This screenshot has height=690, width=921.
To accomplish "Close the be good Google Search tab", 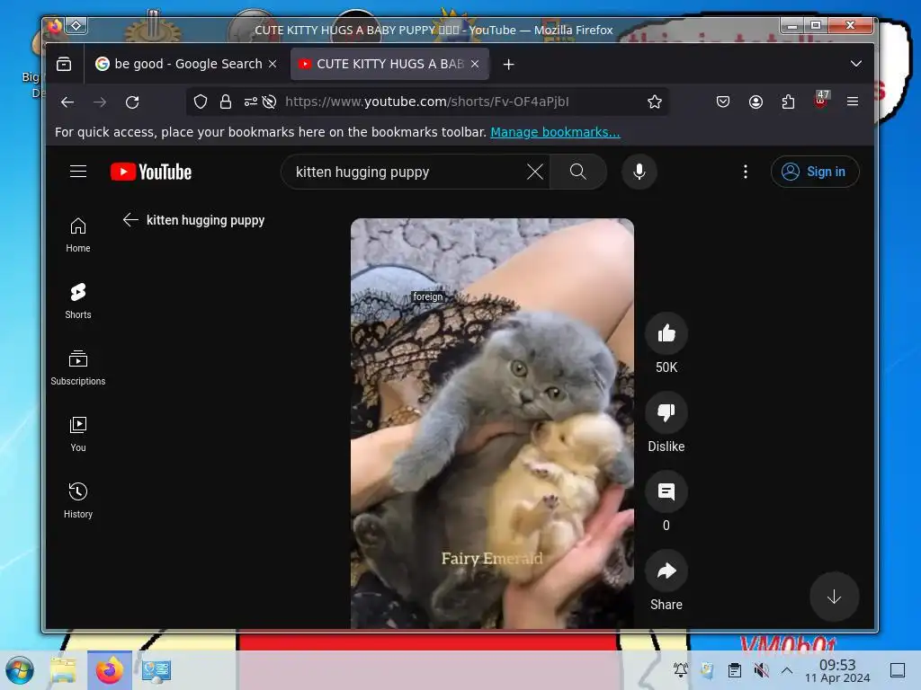I will coord(273,64).
